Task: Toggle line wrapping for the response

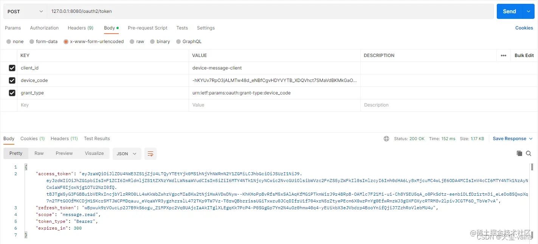Action: tap(150, 154)
